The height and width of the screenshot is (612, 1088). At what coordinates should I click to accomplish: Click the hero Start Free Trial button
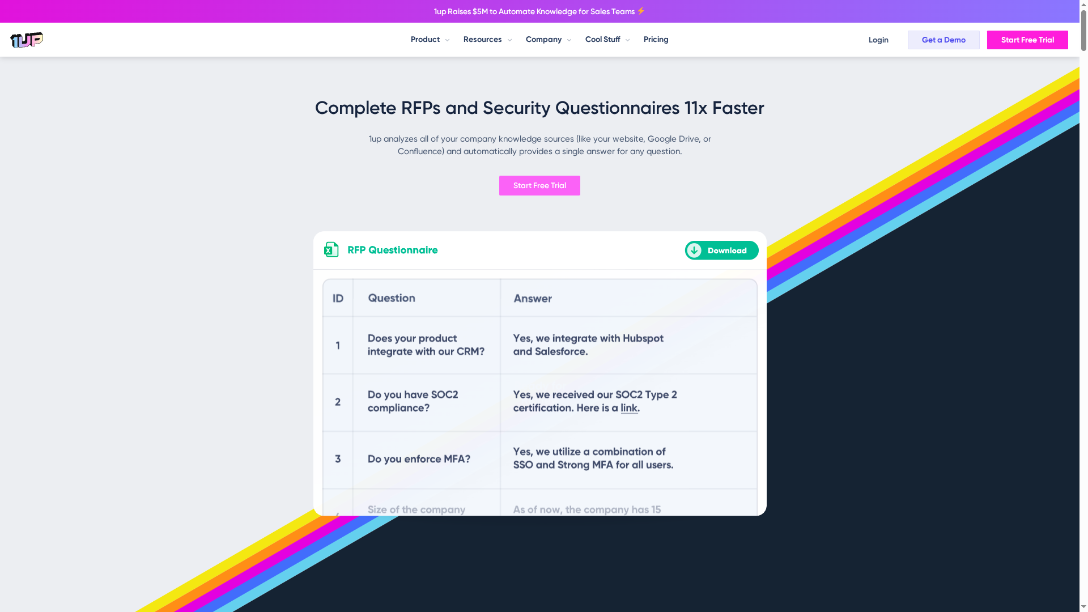[539, 185]
